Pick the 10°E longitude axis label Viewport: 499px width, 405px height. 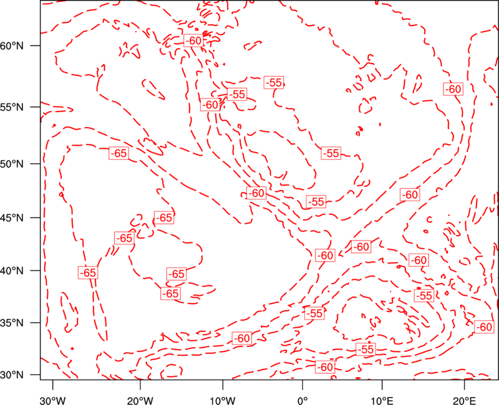(x=382, y=401)
